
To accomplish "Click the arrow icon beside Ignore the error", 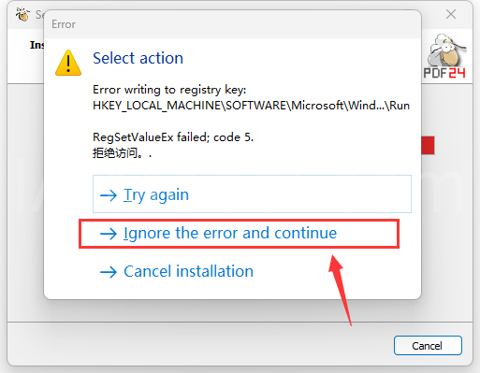I will (109, 234).
